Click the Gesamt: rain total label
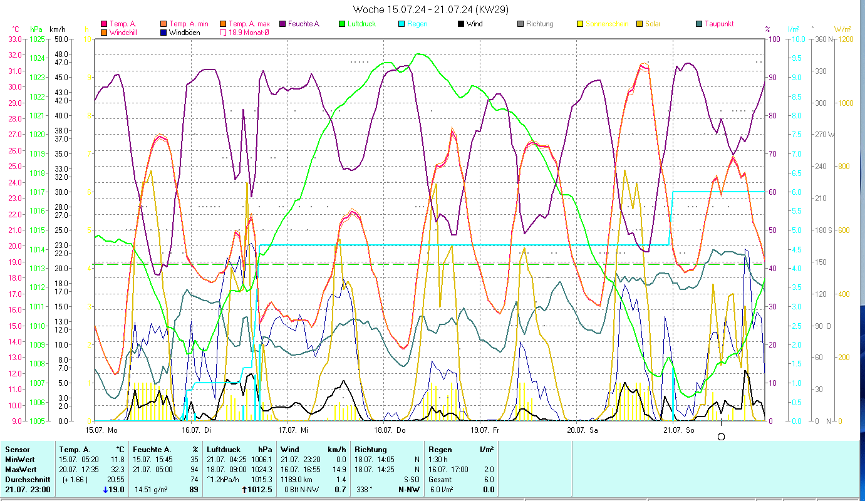The height and width of the screenshot is (501, 865). (x=442, y=480)
